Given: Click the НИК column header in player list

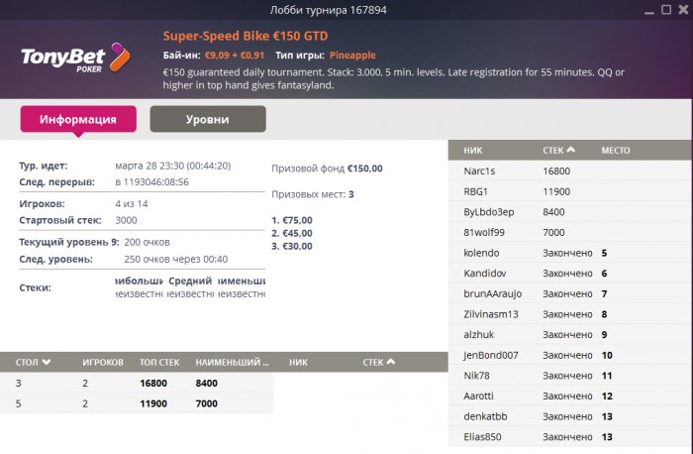Looking at the screenshot, I should click(473, 150).
